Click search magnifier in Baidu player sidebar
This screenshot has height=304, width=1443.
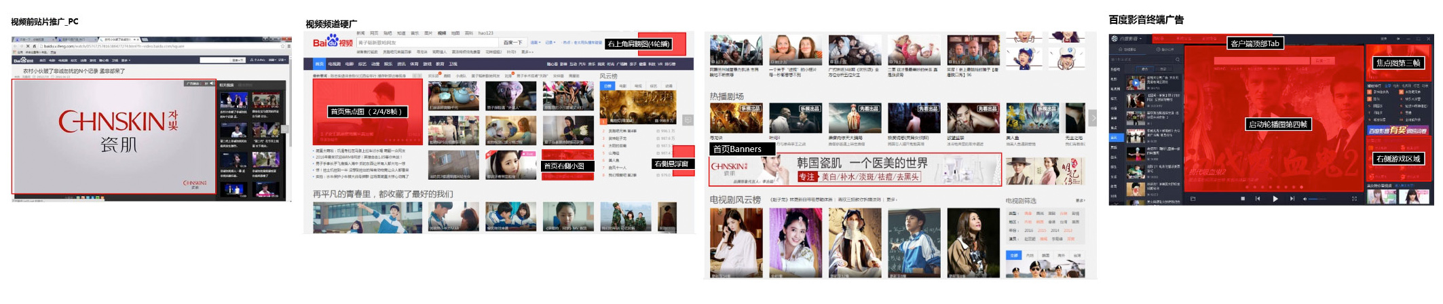tap(1178, 60)
